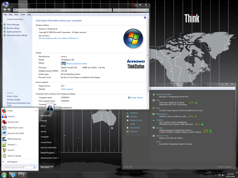The width and height of the screenshot is (238, 178).
Task: Open System protection link
Action: [14, 32]
